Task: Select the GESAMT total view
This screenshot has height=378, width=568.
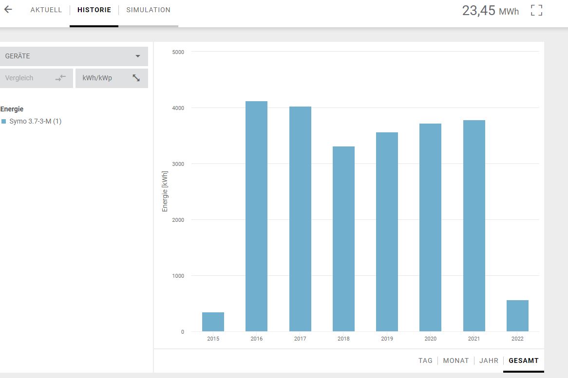Action: click(x=523, y=360)
